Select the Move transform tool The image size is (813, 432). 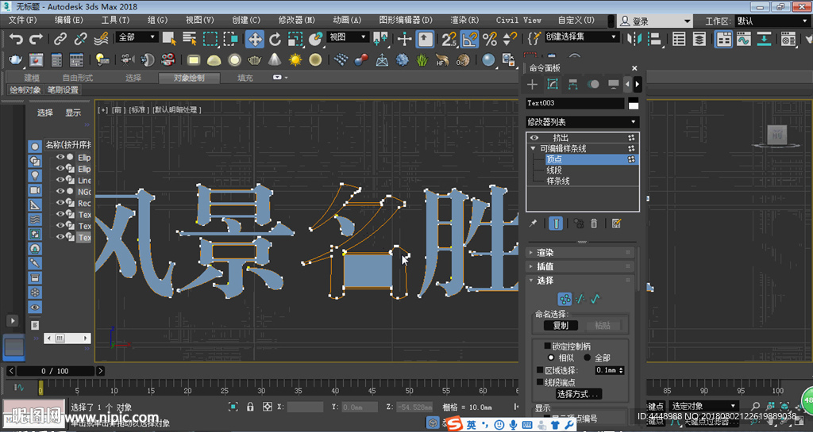coord(255,38)
